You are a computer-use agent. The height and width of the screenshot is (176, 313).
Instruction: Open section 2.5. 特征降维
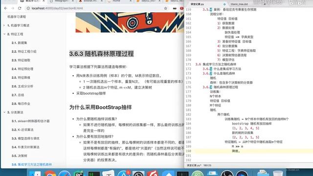(21, 77)
